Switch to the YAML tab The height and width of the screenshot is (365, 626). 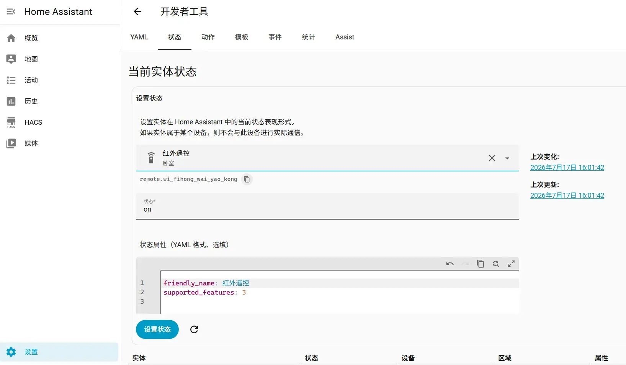(x=139, y=37)
